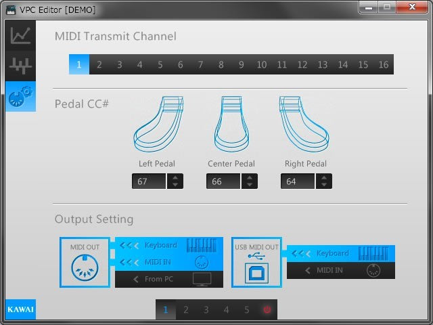Image resolution: width=433 pixels, height=325 pixels.
Task: Toggle From PC routing to MIDI OUT
Action: [169, 279]
